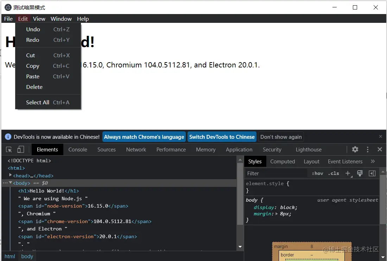The image size is (387, 261).
Task: Click Always match Chrome's language button
Action: (x=144, y=137)
